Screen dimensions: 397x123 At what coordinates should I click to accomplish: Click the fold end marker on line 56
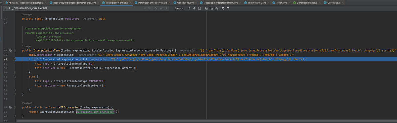(15, 90)
